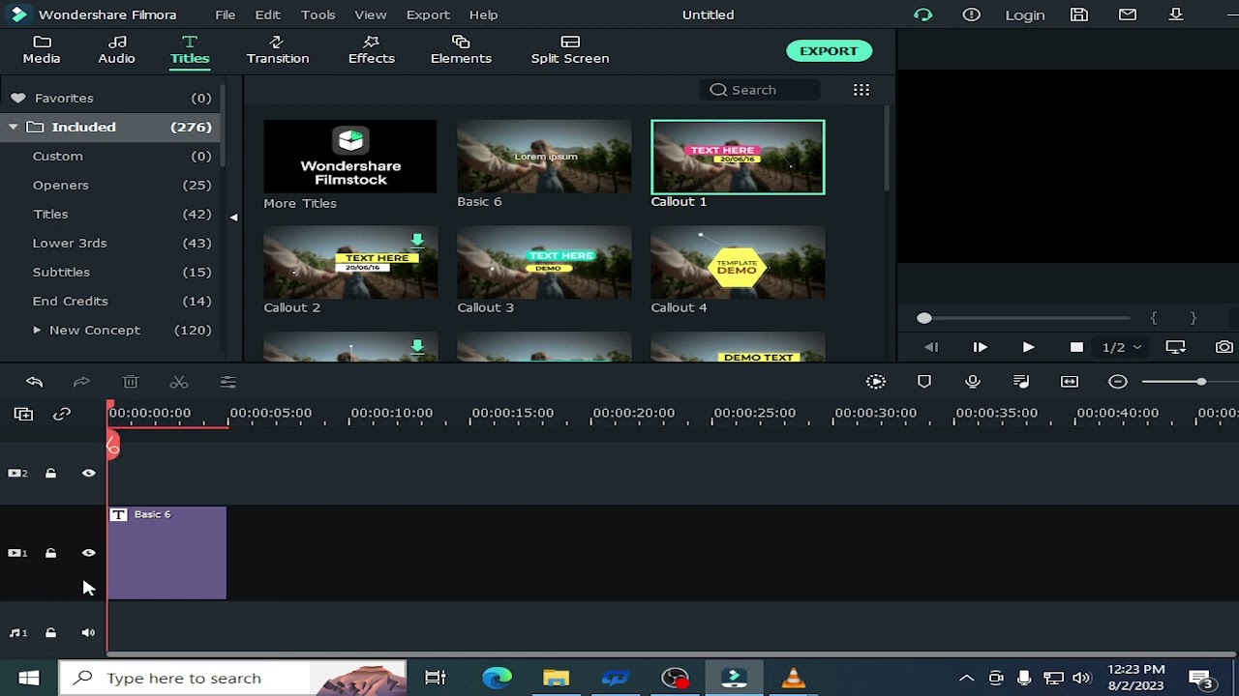This screenshot has height=696, width=1239.
Task: Click the add track manager icon
Action: [x=23, y=414]
